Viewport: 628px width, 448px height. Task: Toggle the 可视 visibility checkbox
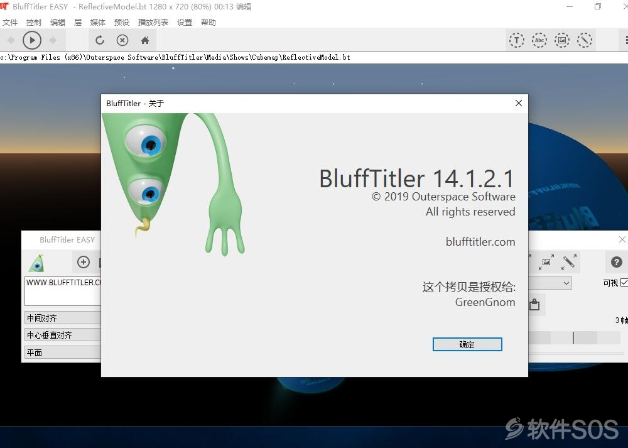pyautogui.click(x=624, y=283)
